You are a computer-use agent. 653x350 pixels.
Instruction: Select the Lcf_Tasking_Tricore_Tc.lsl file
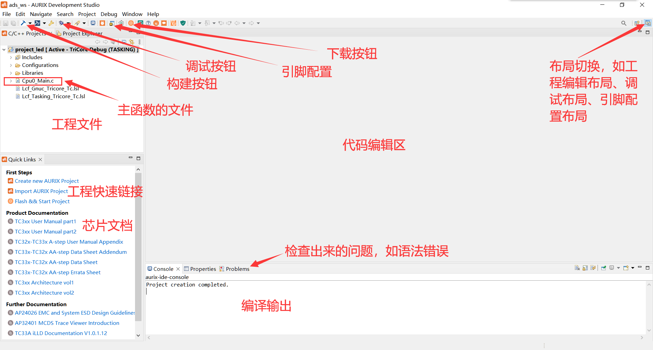pos(53,97)
